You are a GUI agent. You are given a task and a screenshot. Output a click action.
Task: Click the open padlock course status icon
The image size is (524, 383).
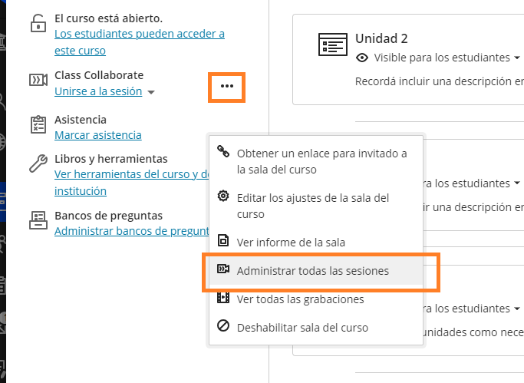click(38, 24)
